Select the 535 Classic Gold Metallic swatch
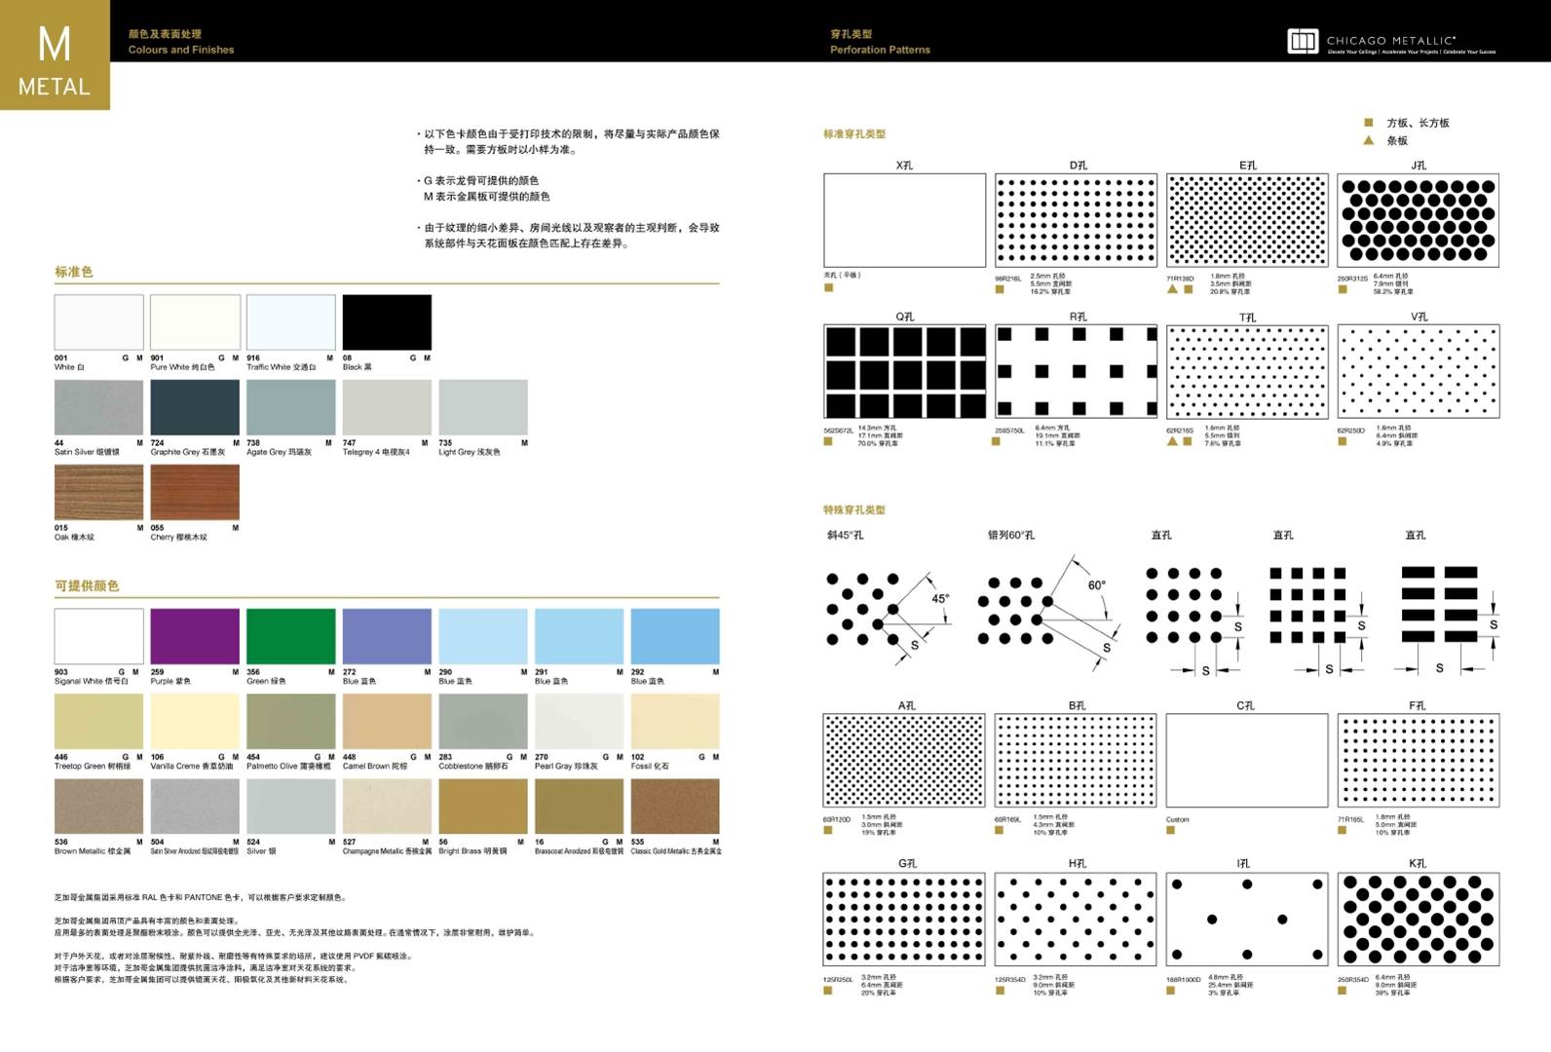This screenshot has width=1551, height=1052. click(675, 806)
